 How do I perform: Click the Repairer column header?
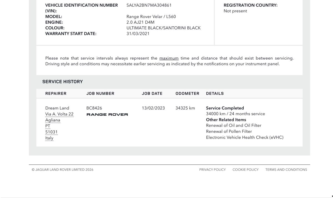tap(56, 93)
